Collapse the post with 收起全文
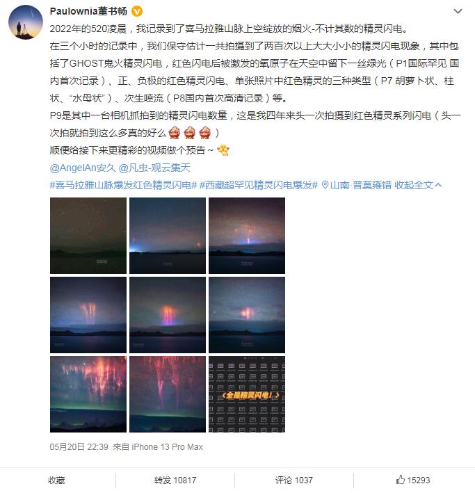This screenshot has width=475, height=493. pos(418,185)
